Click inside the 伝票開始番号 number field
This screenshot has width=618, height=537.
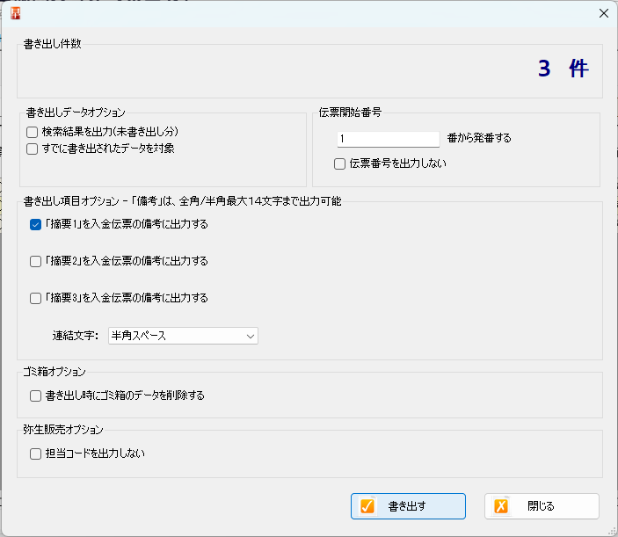(387, 139)
